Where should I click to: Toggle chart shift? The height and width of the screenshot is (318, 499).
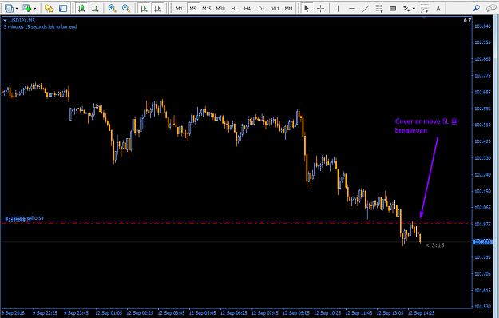click(157, 8)
